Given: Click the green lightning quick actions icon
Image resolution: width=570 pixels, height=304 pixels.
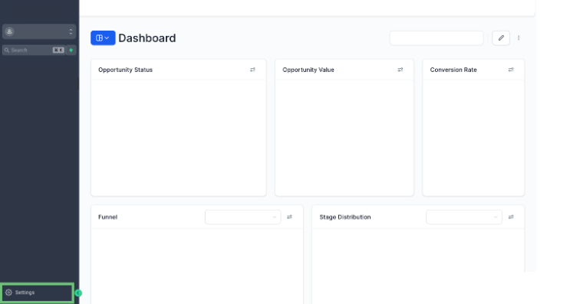Looking at the screenshot, I should point(71,50).
